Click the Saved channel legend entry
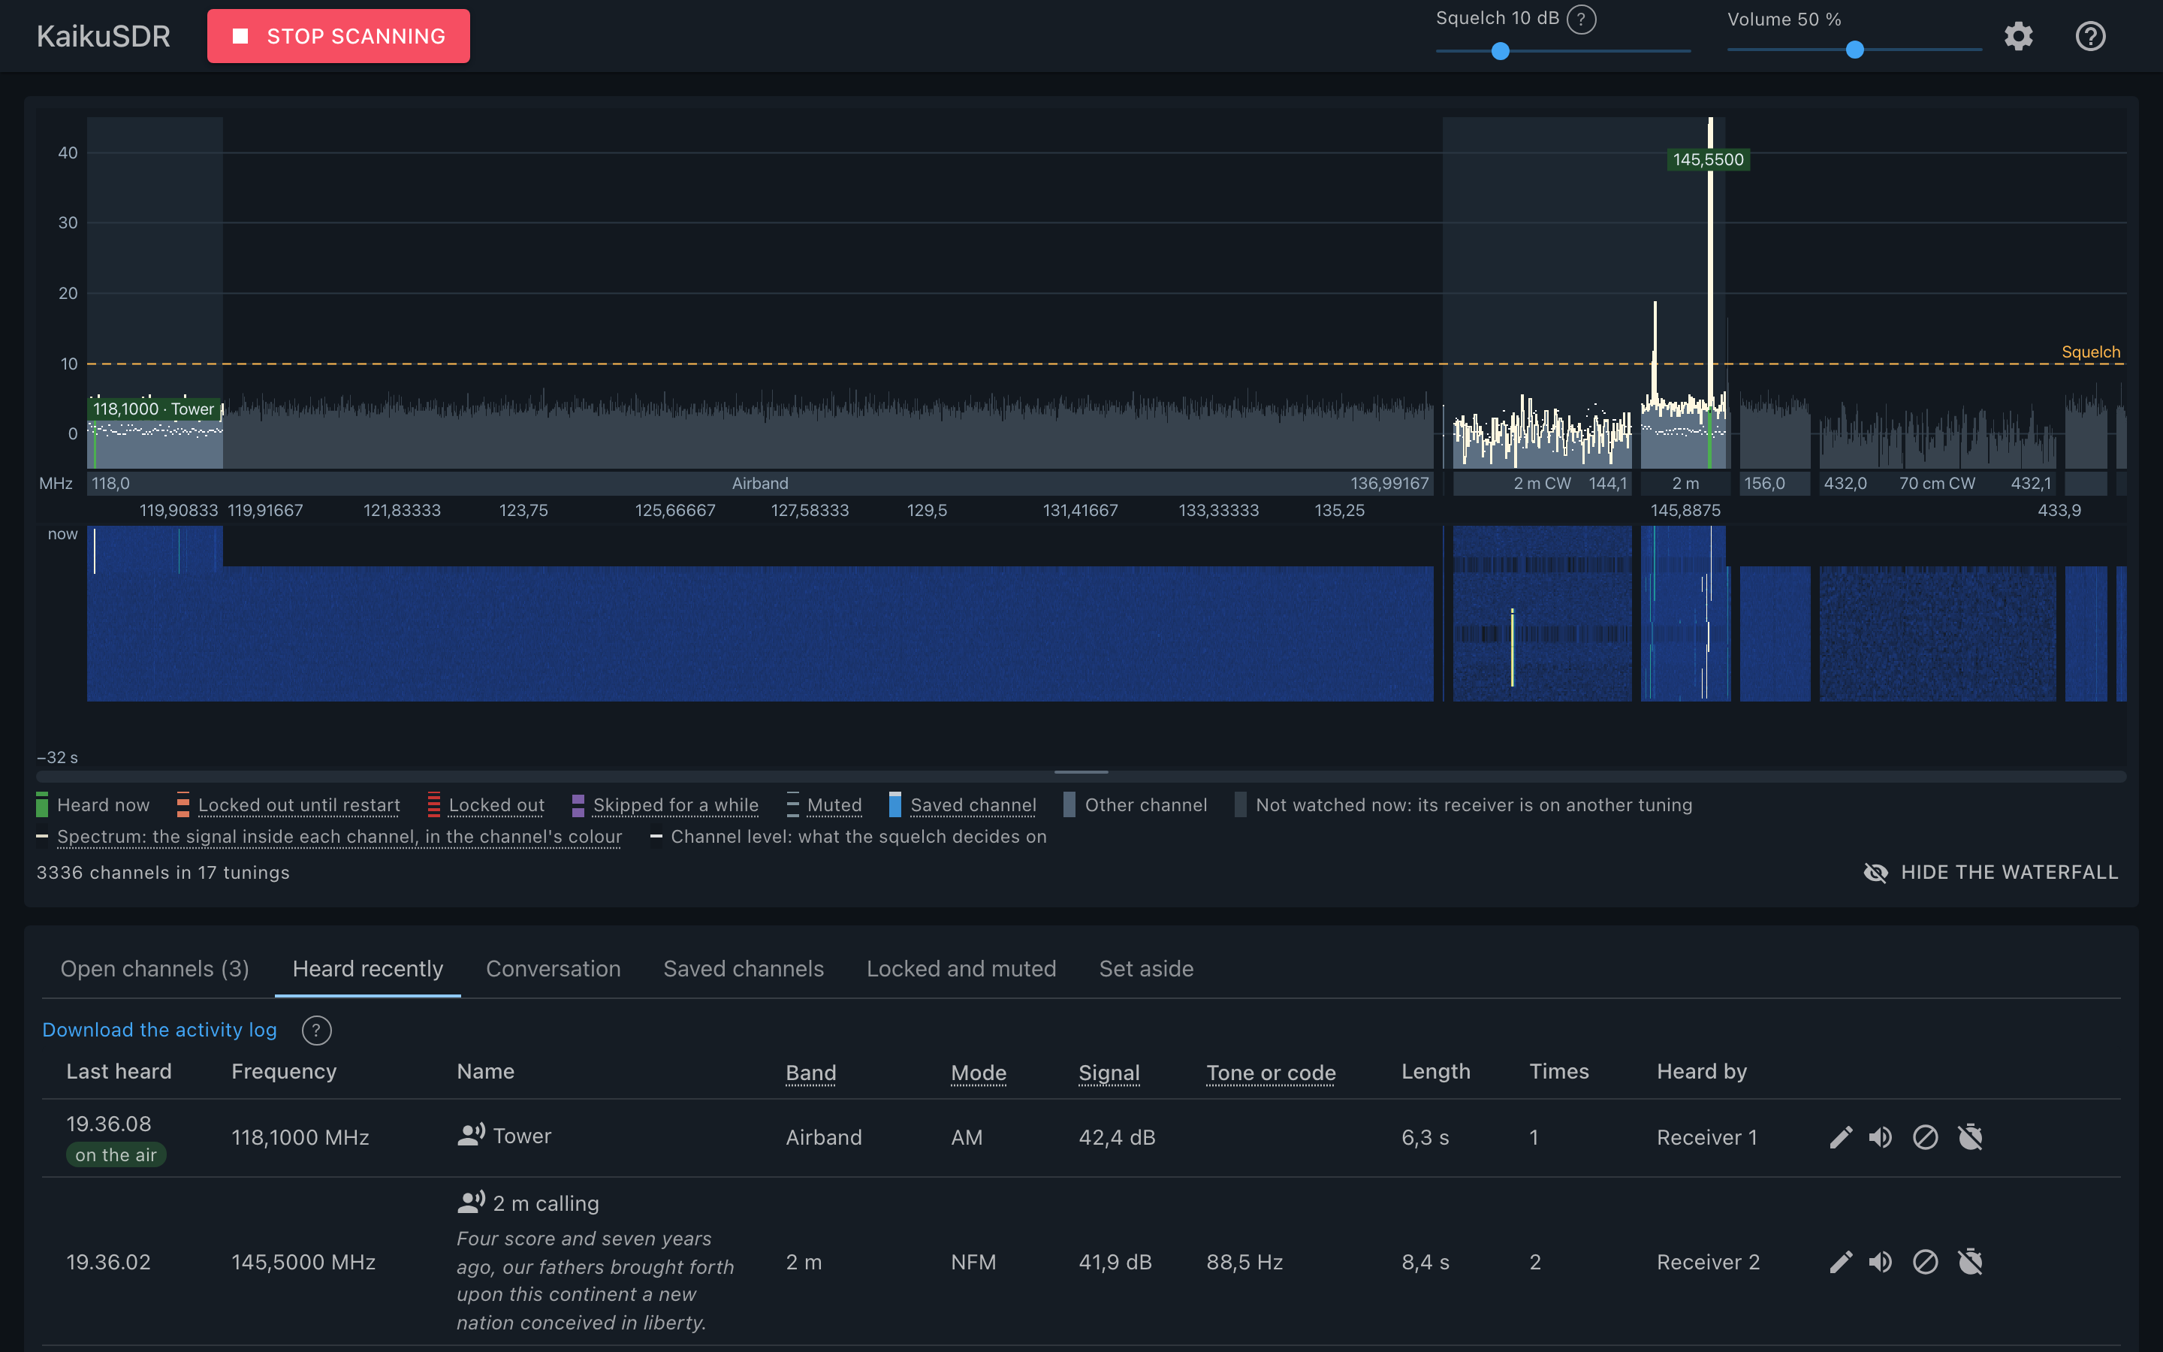2163x1352 pixels. [x=963, y=806]
